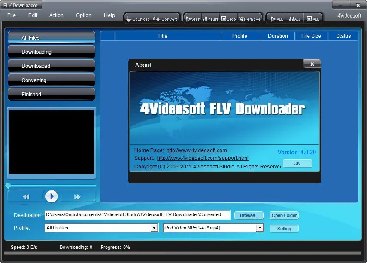
Task: Show the Downloading list
Action: [52, 52]
